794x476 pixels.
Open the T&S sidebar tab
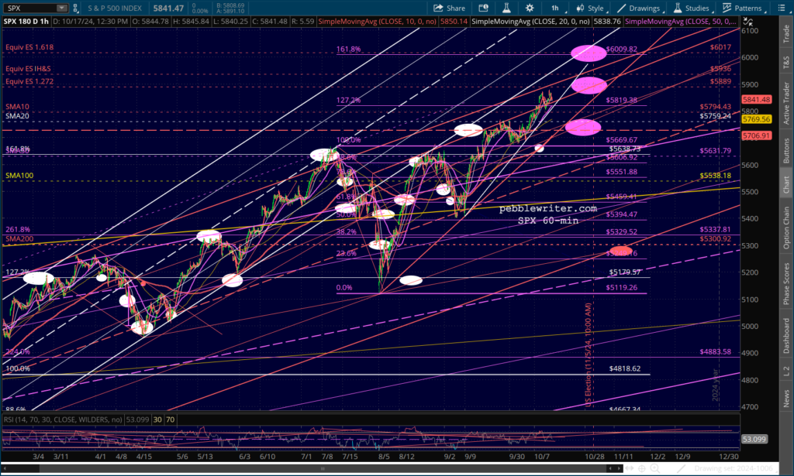[786, 62]
